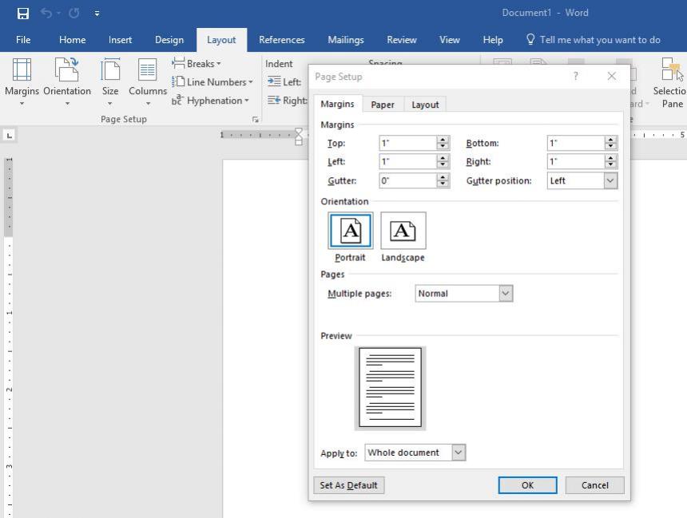Open the Hyphenation dropdown
Image resolution: width=687 pixels, height=518 pixels.
coord(210,101)
